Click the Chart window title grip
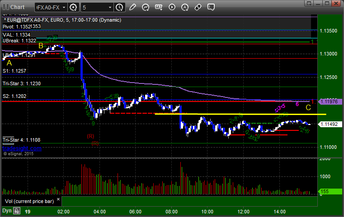Screen dimensions: 344x217 coord(6,7)
